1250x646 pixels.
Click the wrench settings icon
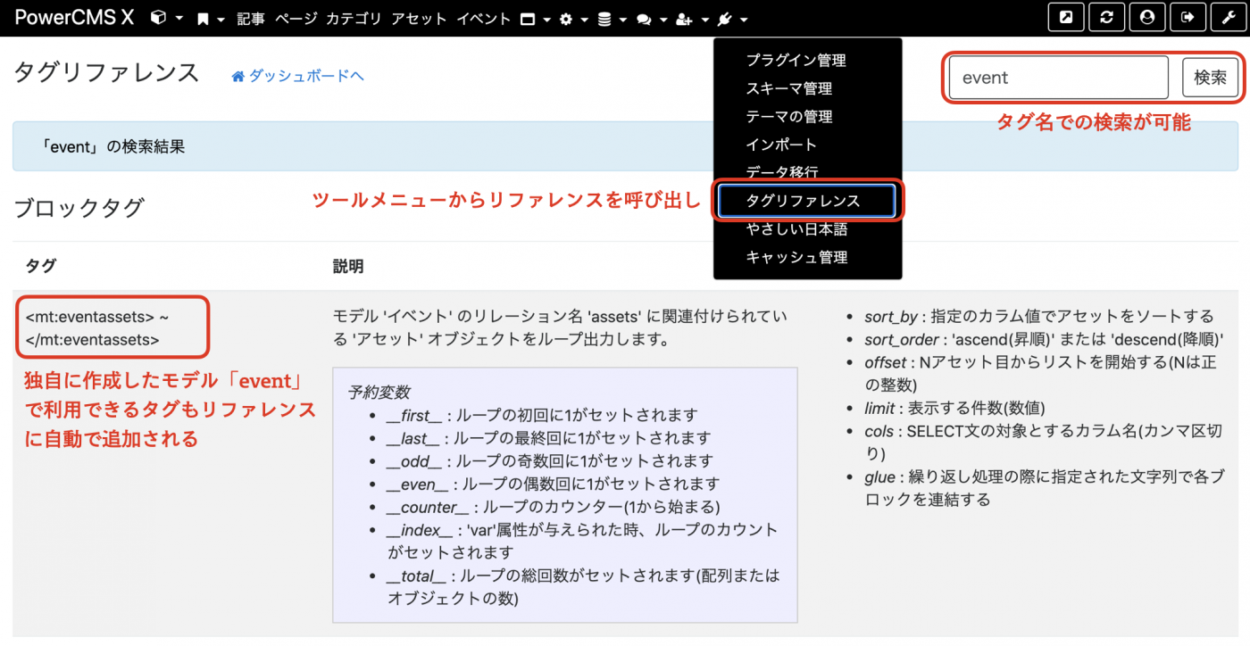pyautogui.click(x=1229, y=18)
